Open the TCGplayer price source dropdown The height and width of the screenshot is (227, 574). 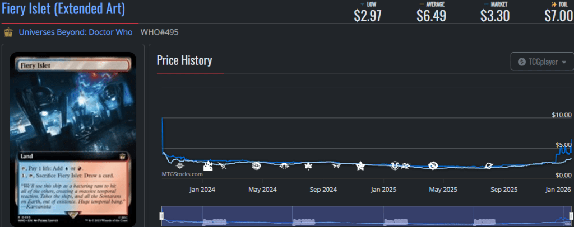point(541,62)
